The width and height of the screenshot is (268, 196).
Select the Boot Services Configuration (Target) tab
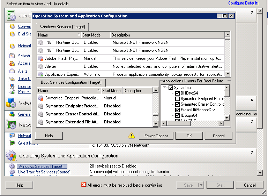point(70,82)
